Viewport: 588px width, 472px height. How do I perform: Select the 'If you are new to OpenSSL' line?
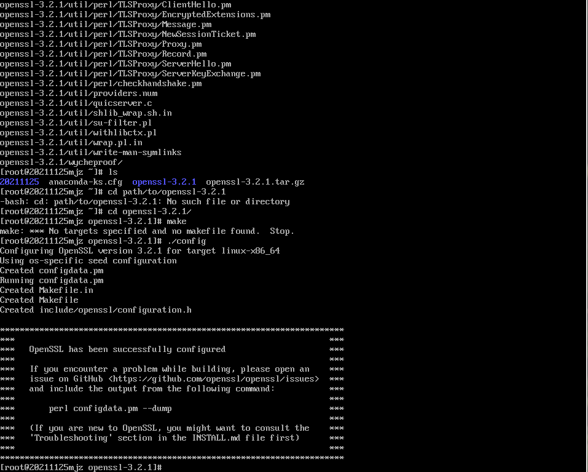[170, 428]
